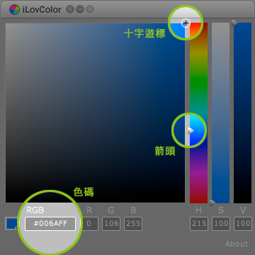Image resolution: width=255 pixels, height=255 pixels.
Task: Click the H value field showing 215
Action: [199, 224]
